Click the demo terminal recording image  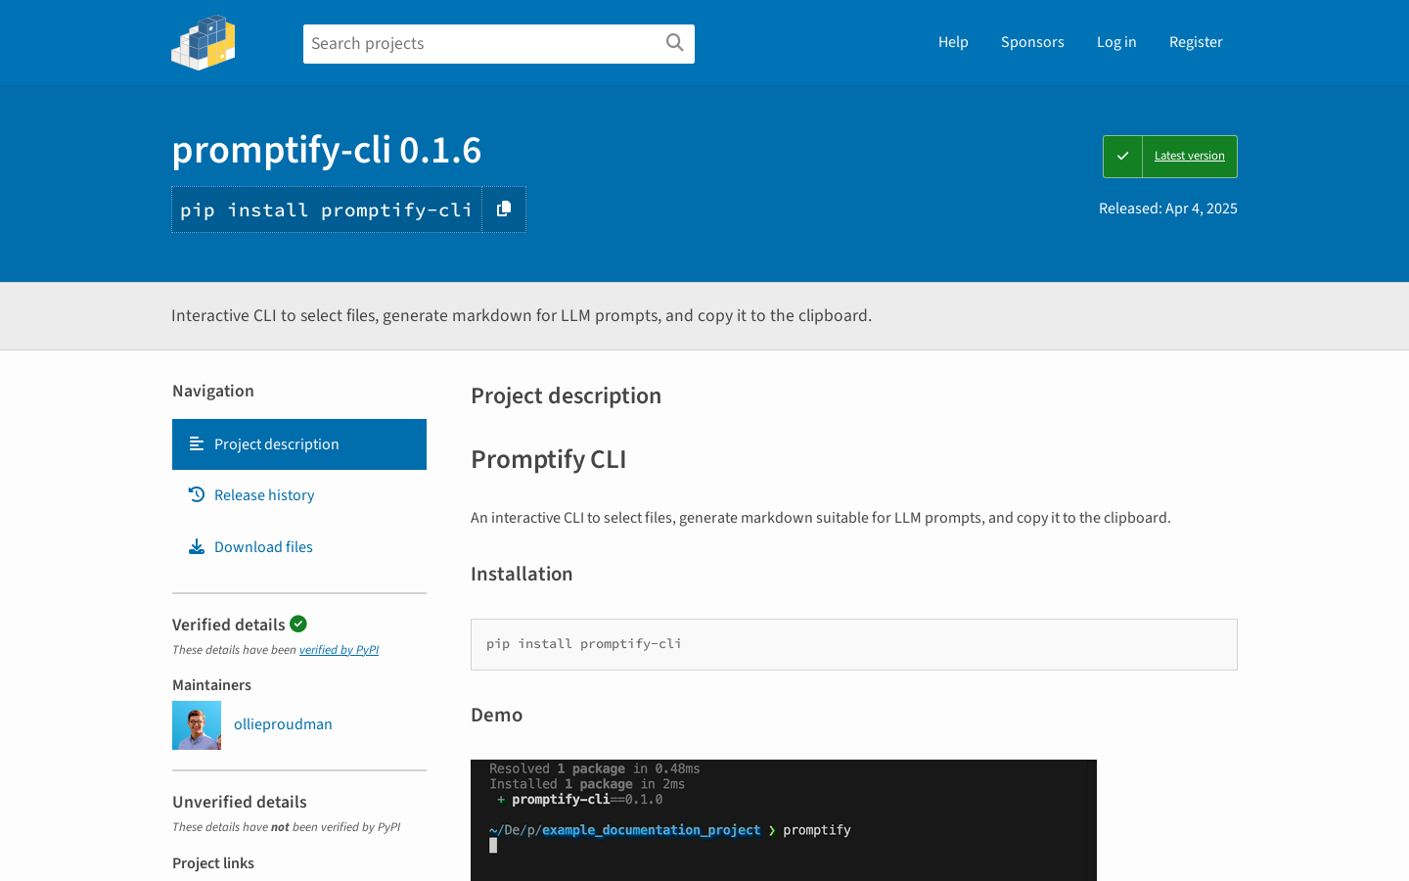pos(784,820)
